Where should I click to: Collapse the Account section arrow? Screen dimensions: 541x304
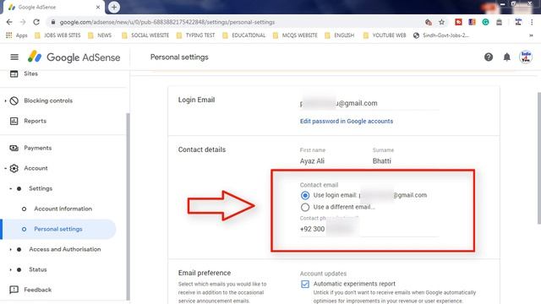pos(5,168)
